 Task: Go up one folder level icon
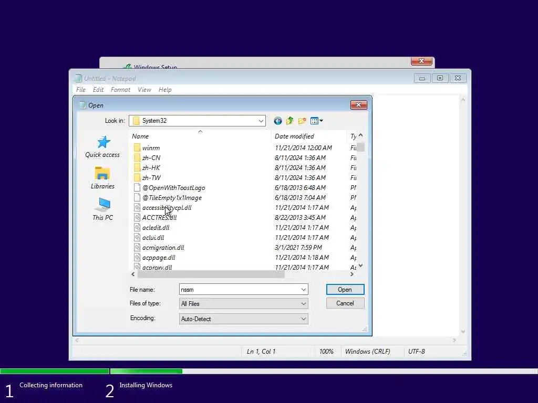click(290, 121)
